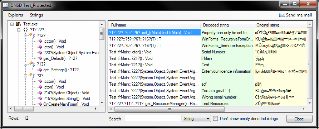The image size is (319, 129).
Task: Click inside the Search input field
Action: click(153, 119)
